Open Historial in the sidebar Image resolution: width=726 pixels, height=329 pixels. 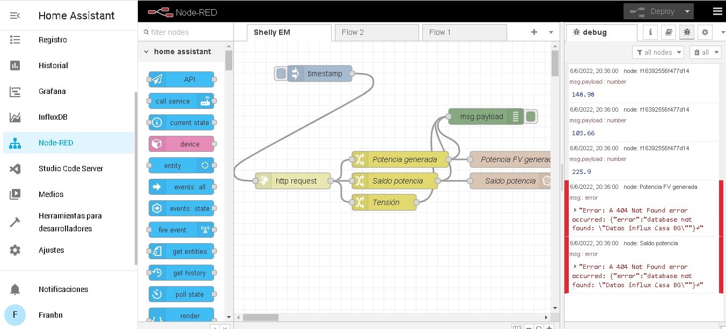pyautogui.click(x=53, y=65)
